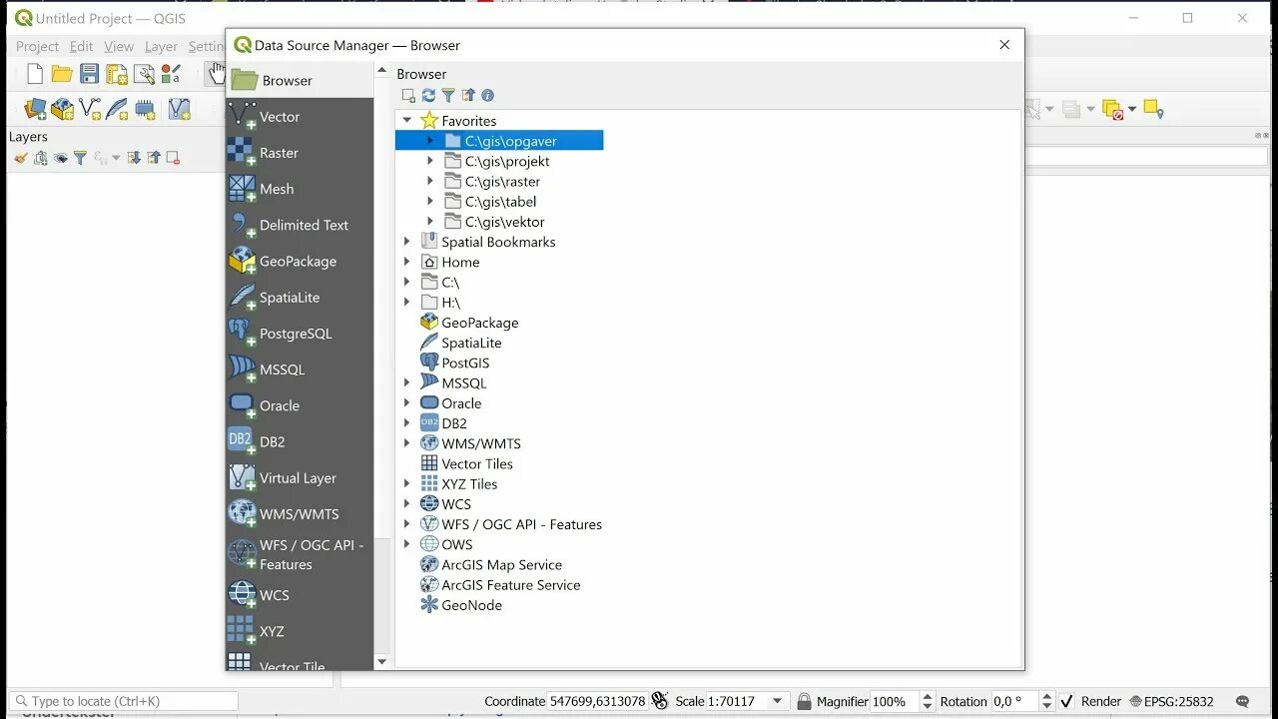
Task: Expand the C:\gis\raster folder
Action: tap(430, 181)
